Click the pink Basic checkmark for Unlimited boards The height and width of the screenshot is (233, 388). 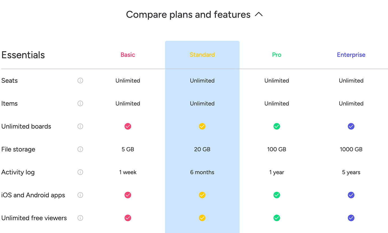(128, 126)
